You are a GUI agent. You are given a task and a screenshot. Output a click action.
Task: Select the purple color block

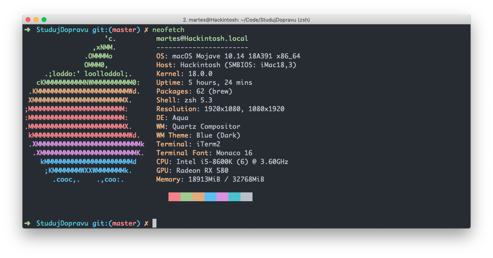[222, 197]
